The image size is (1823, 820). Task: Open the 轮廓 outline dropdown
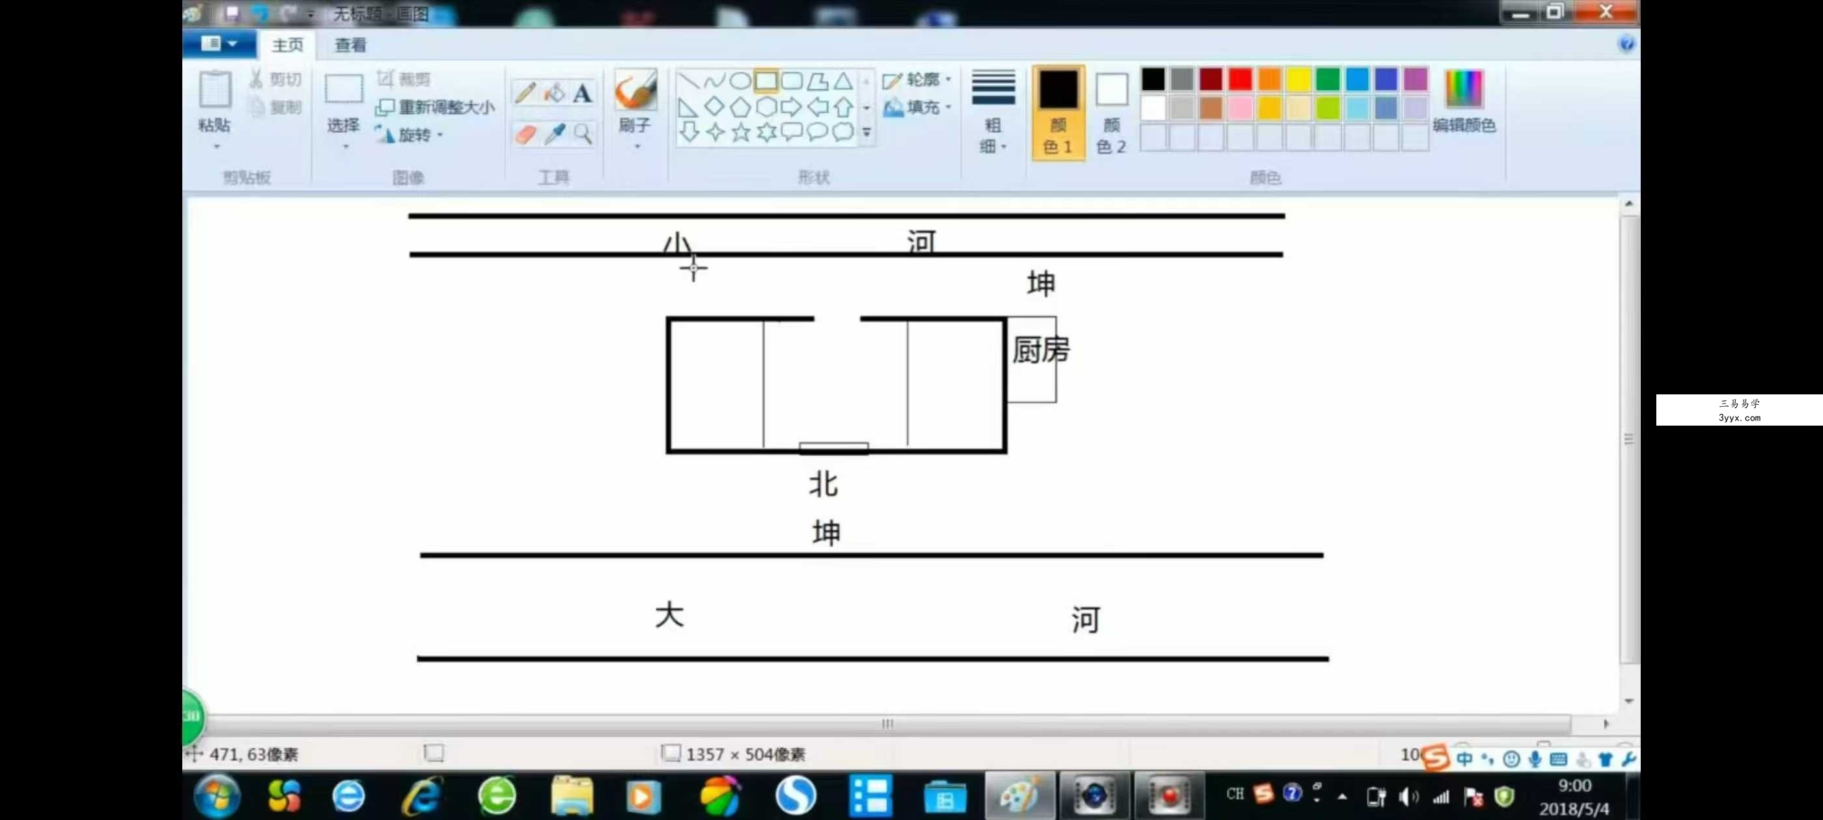[917, 80]
